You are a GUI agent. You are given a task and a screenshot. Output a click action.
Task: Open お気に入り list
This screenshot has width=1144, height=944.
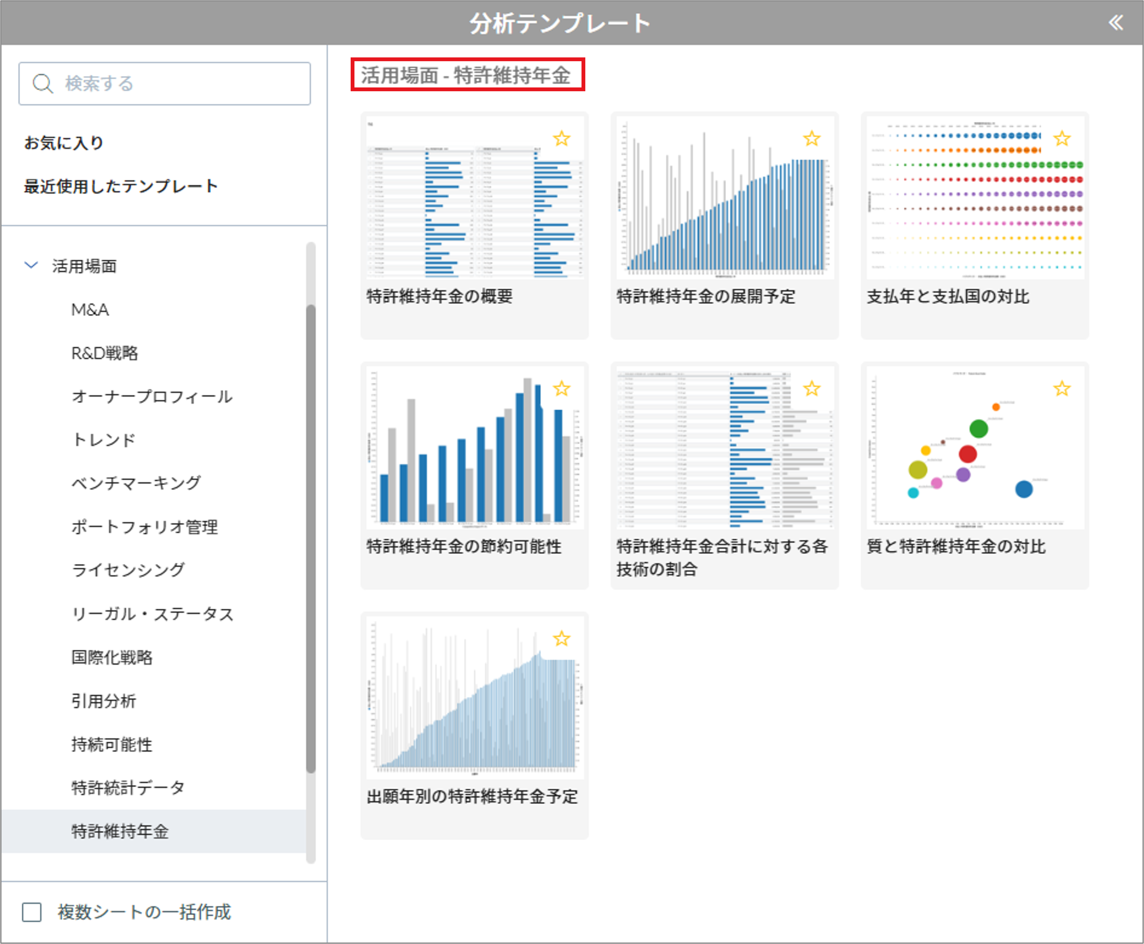64,143
